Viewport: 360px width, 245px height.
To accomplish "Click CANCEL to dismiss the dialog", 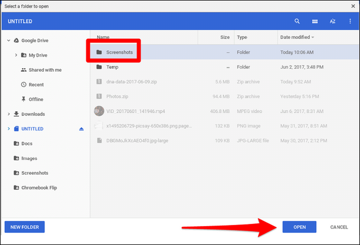I will coord(339,227).
